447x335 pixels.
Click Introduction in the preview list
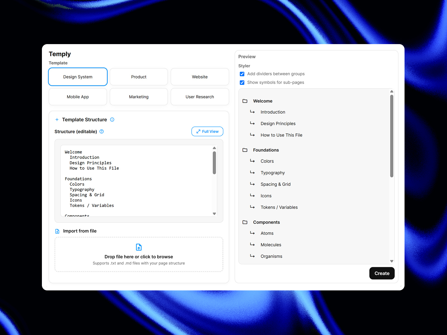(x=273, y=112)
